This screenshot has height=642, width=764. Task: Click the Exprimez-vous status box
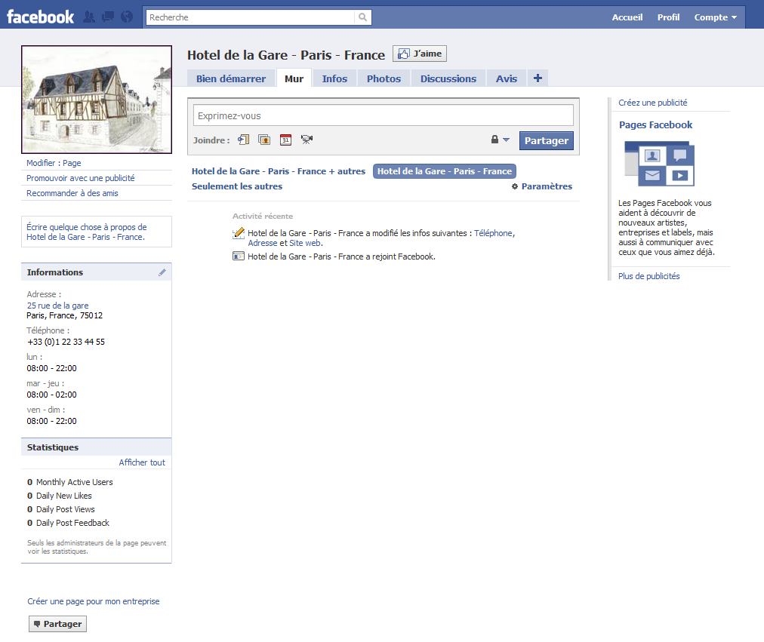click(x=383, y=116)
